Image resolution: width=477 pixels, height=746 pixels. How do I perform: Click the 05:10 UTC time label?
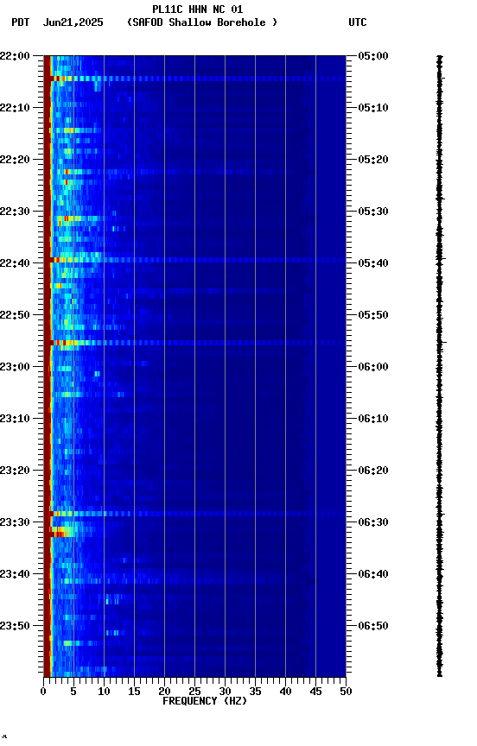click(373, 108)
